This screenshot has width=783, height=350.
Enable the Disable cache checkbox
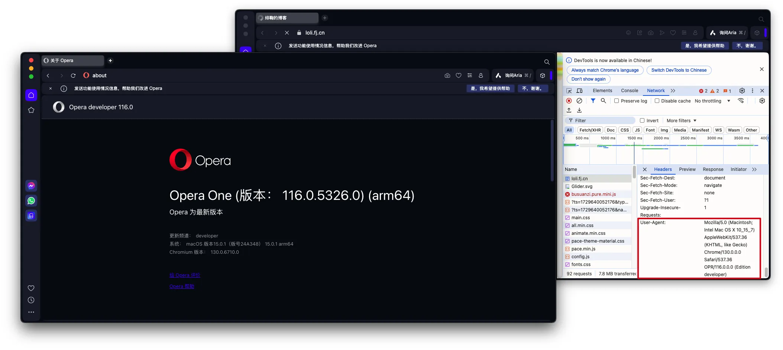(657, 101)
